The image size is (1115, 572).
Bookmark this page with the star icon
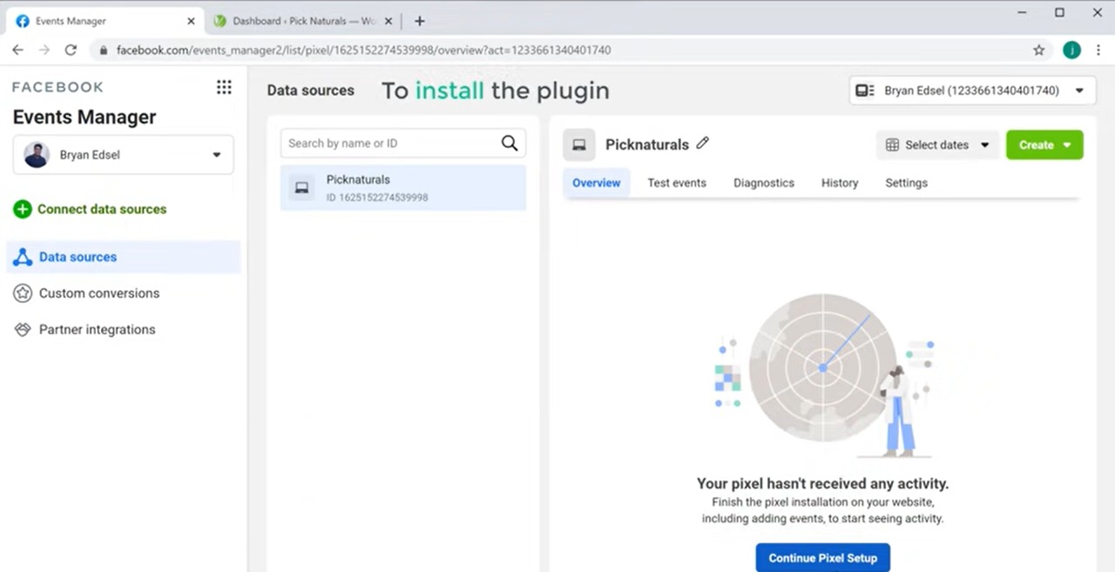pos(1039,50)
